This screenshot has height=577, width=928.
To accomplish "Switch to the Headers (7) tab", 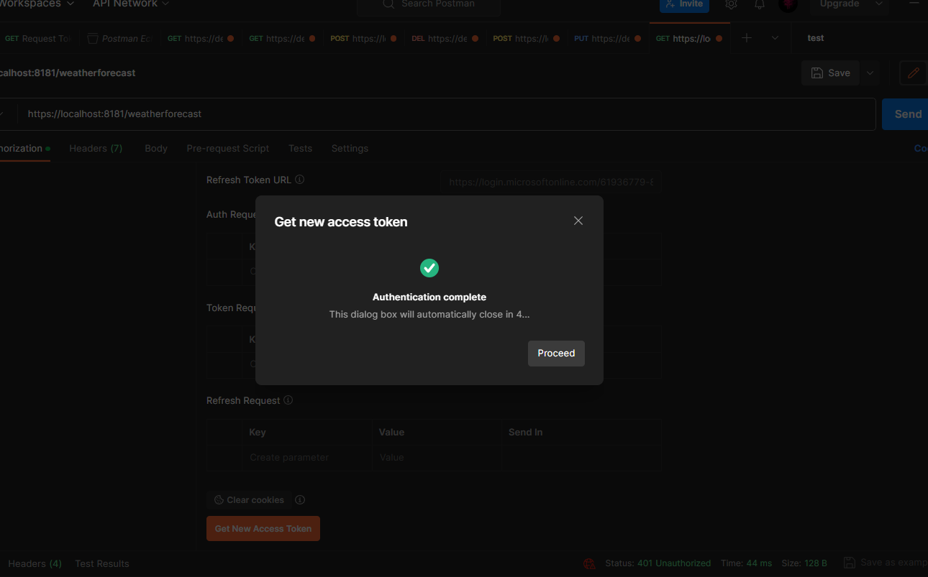I will (96, 148).
